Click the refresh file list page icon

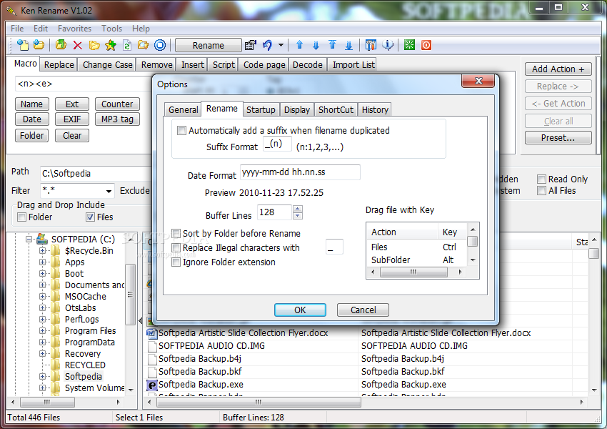[x=127, y=45]
